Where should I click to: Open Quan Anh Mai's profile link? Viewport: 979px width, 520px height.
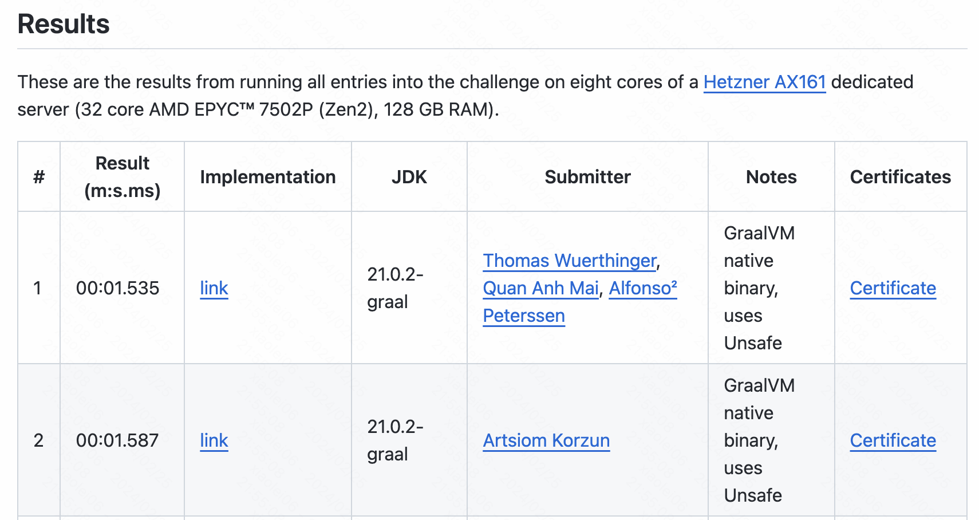pyautogui.click(x=540, y=288)
